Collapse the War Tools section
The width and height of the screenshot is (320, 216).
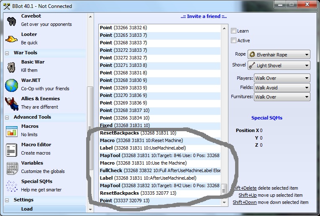(8, 53)
